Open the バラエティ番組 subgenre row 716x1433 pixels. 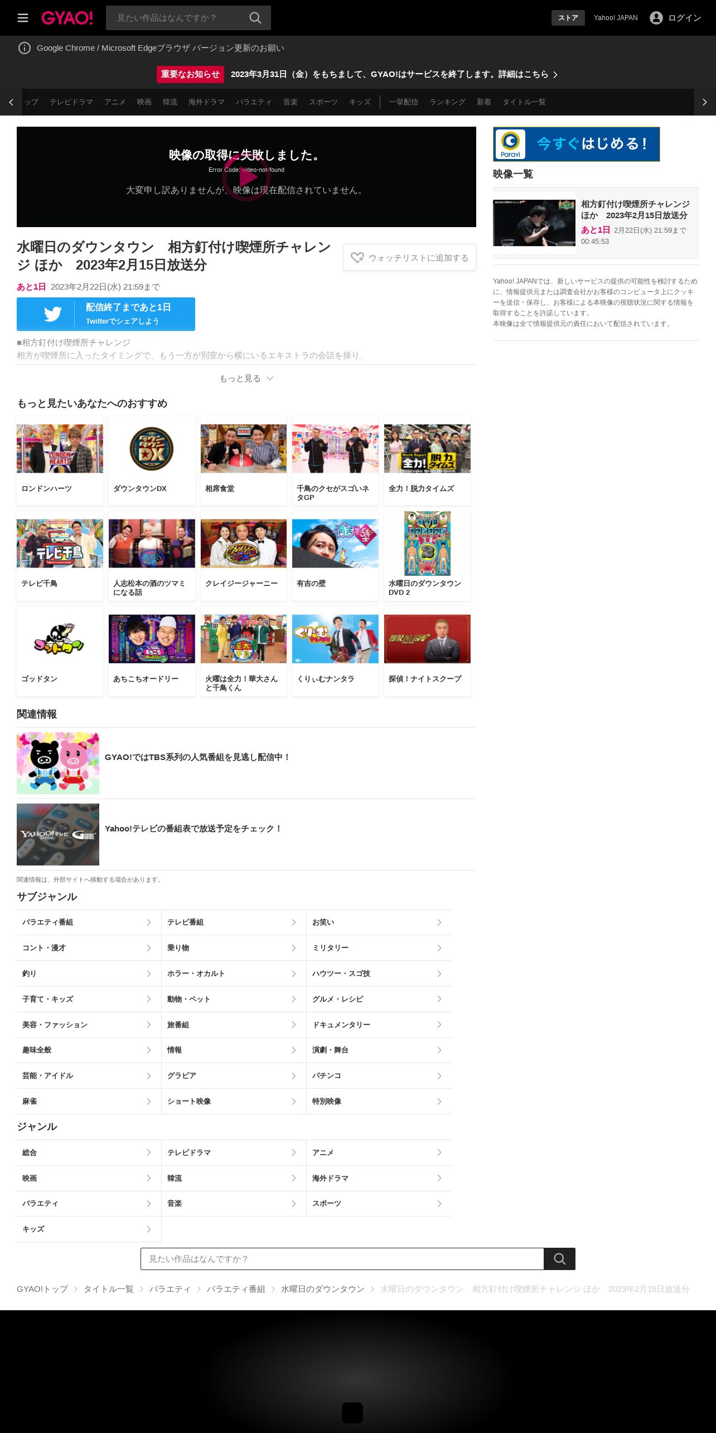coord(89,922)
